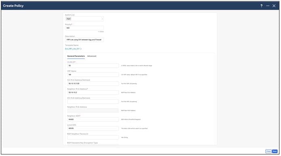
Task: Click the VRF Name input field
Action: [x=93, y=75]
